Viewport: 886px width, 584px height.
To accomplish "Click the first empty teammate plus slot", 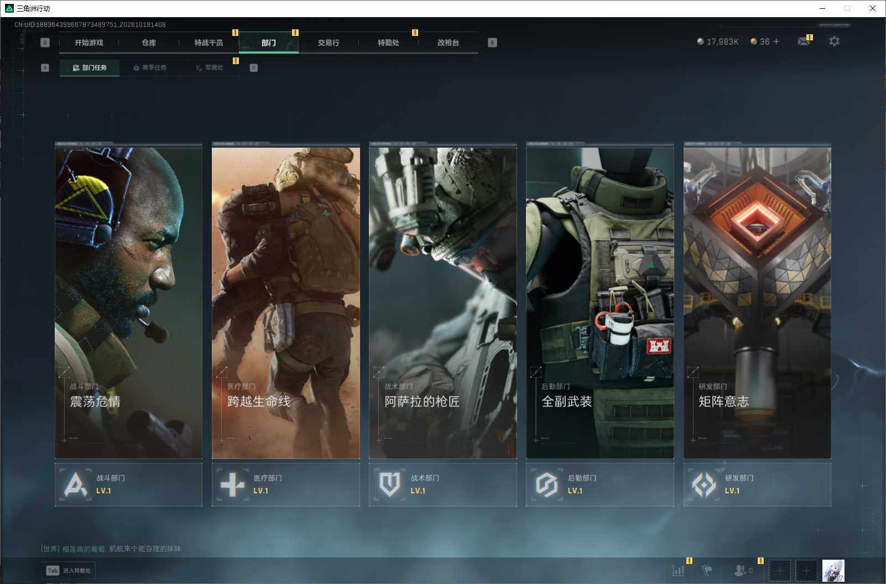I will coord(780,570).
